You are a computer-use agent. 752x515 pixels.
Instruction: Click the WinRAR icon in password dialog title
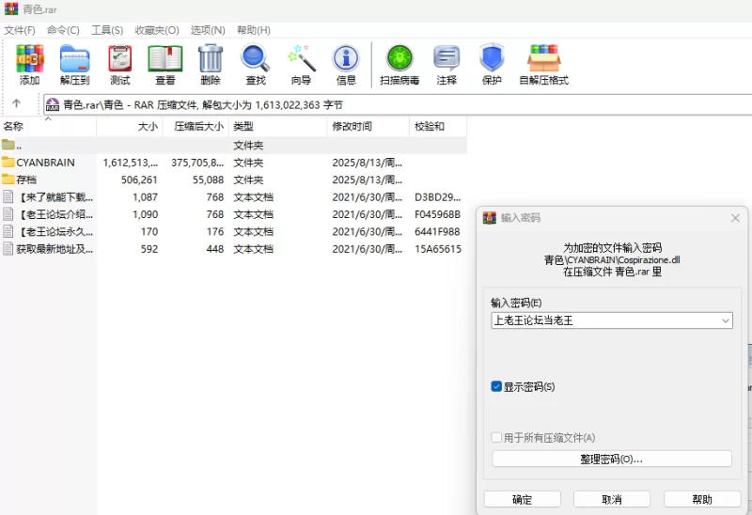489,218
